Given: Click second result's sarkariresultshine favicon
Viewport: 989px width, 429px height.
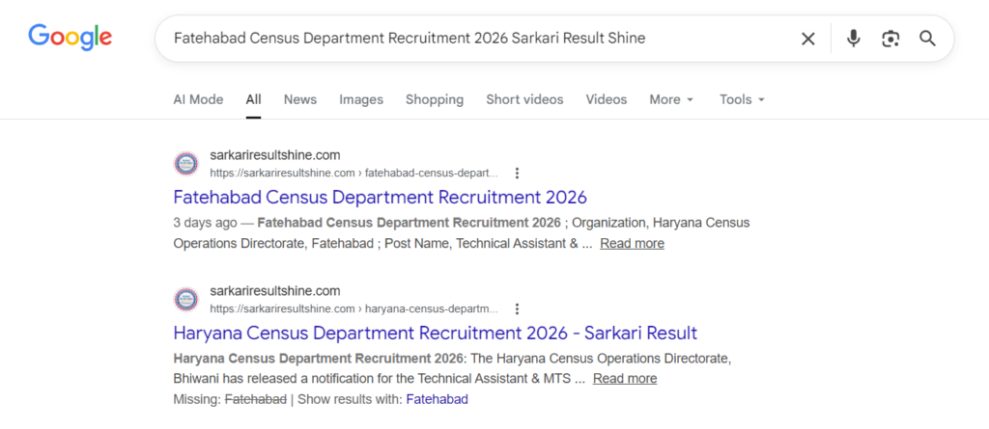Looking at the screenshot, I should [x=185, y=300].
